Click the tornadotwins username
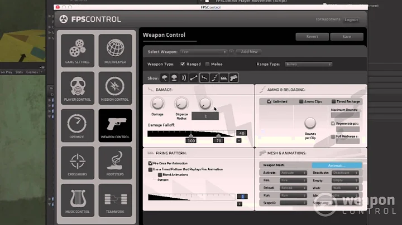This screenshot has width=402, height=225. click(x=328, y=19)
